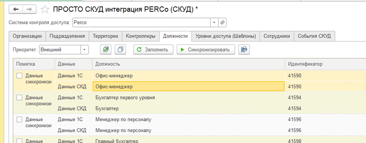Select Данные СКД Менеджер по персоналу cell

click(188, 130)
